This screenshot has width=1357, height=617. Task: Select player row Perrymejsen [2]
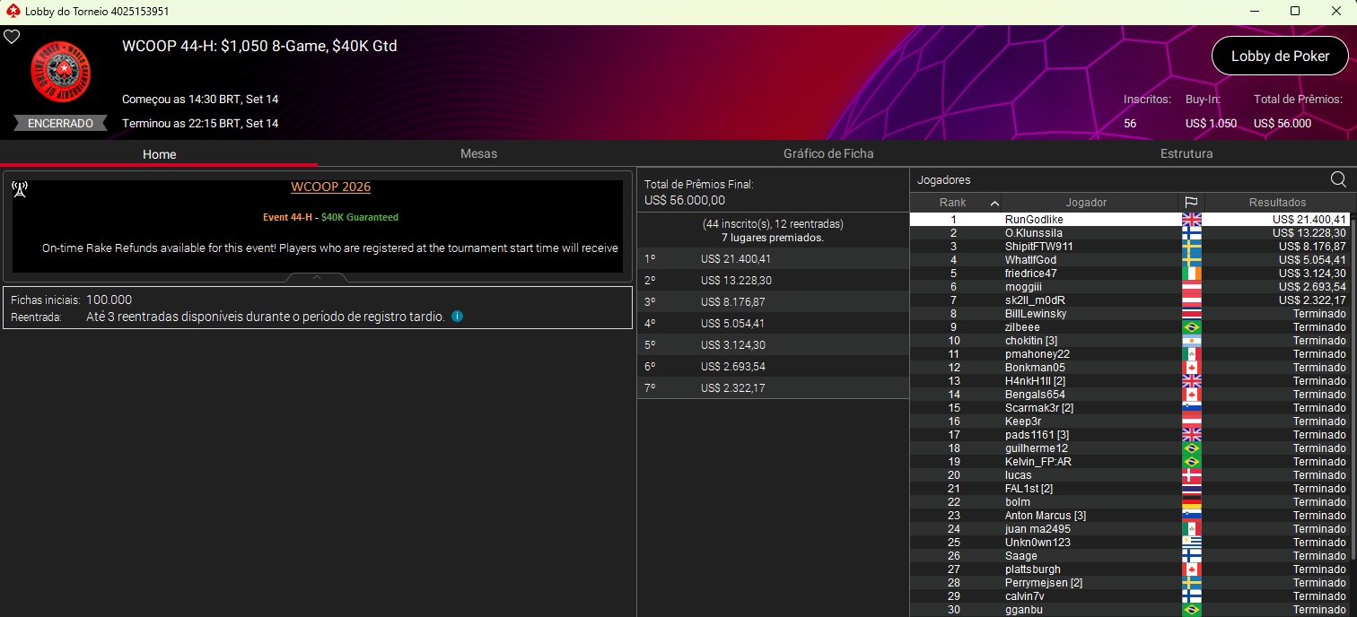tap(1130, 583)
